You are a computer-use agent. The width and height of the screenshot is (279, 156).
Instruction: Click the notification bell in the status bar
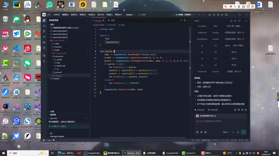(x=247, y=140)
